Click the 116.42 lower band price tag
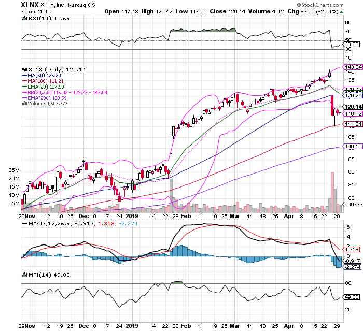 (353, 113)
